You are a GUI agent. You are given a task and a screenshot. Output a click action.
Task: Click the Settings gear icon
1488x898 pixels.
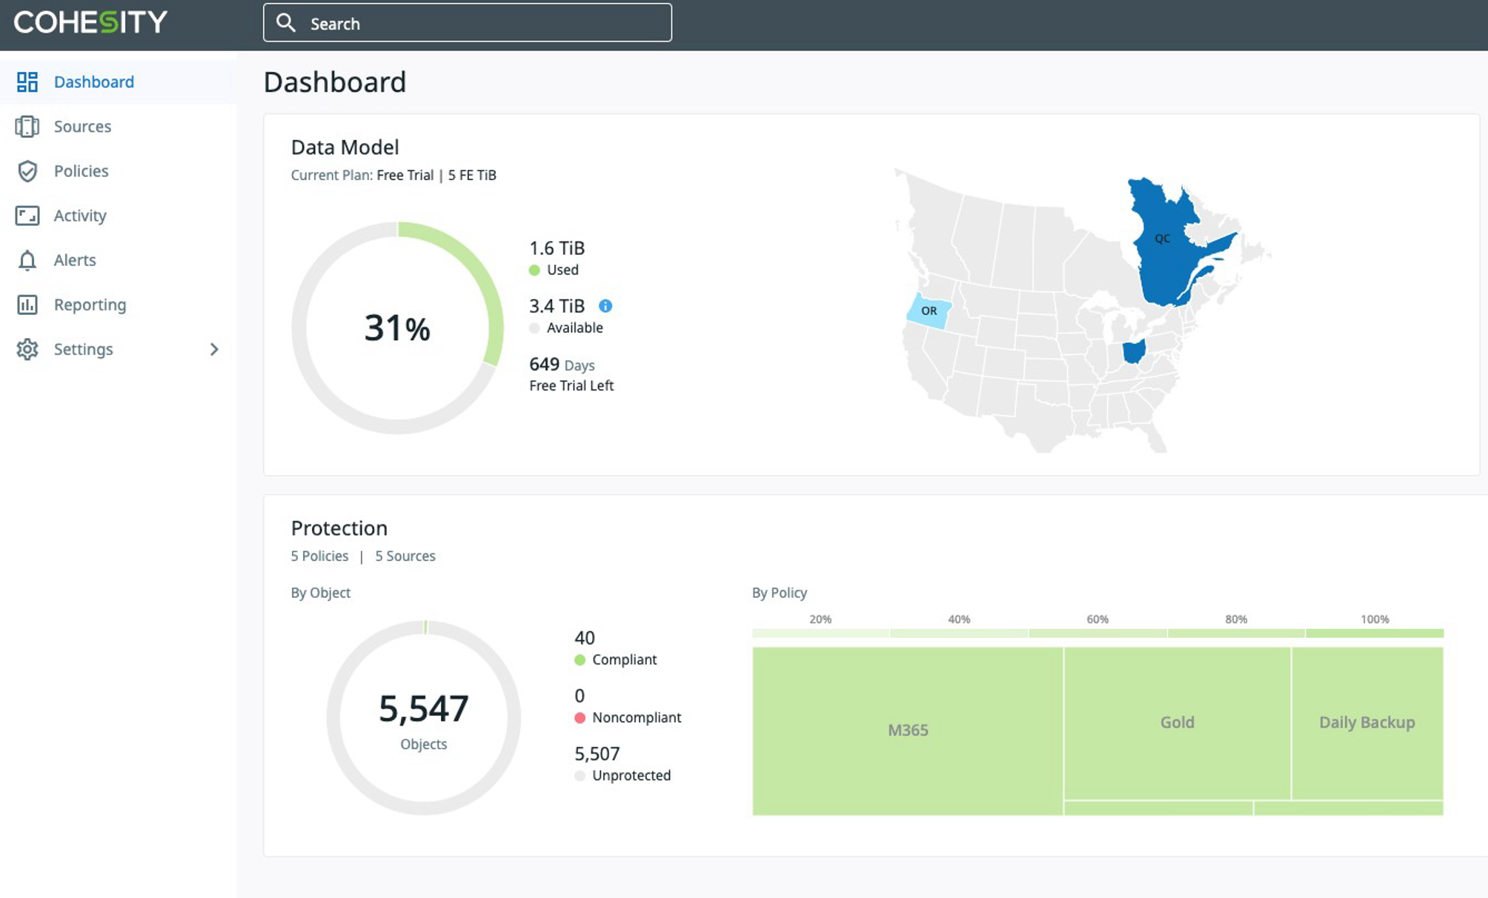click(27, 349)
